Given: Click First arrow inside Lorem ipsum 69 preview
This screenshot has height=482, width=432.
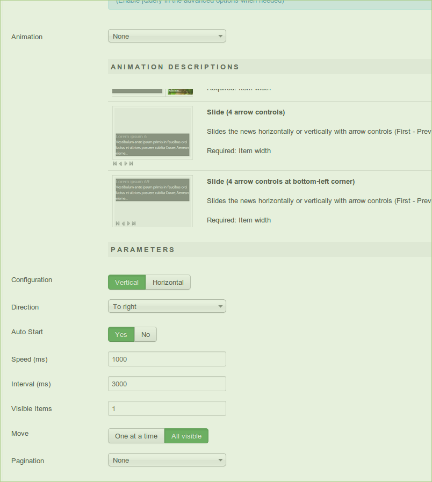Looking at the screenshot, I should (118, 224).
